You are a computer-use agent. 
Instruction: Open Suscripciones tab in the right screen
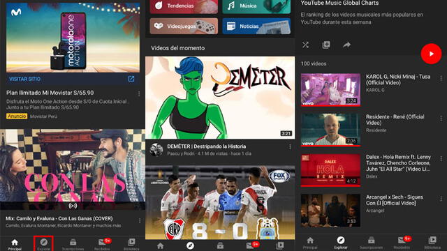click(x=371, y=243)
